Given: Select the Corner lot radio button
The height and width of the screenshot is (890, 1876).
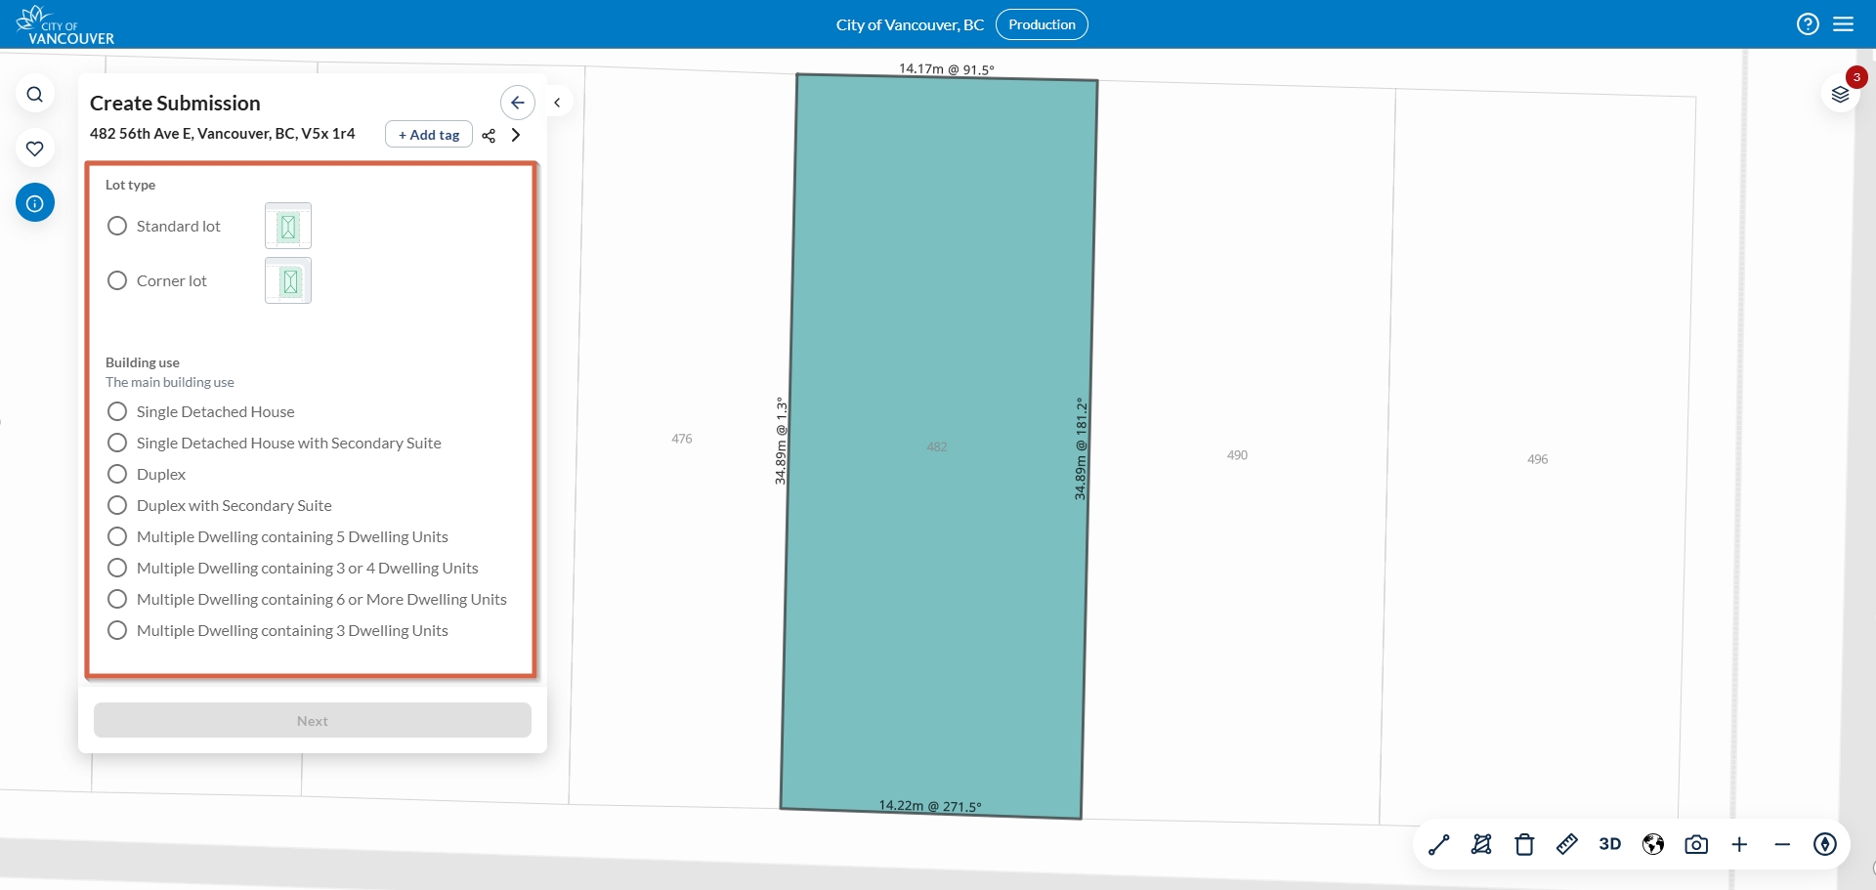Looking at the screenshot, I should (117, 280).
